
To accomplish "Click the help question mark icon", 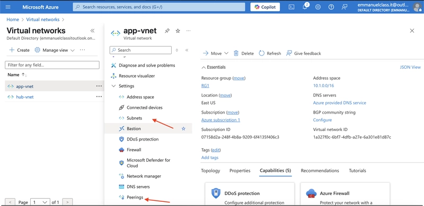I will pos(331,7).
